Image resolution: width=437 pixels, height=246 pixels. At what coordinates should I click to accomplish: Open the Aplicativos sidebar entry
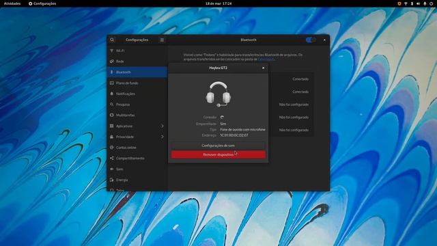[x=137, y=126]
